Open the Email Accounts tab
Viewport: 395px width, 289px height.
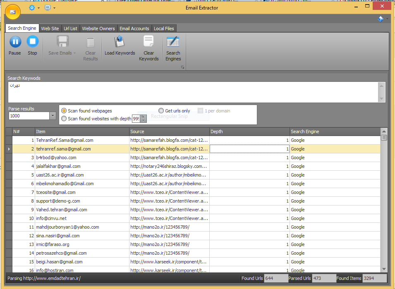(134, 29)
